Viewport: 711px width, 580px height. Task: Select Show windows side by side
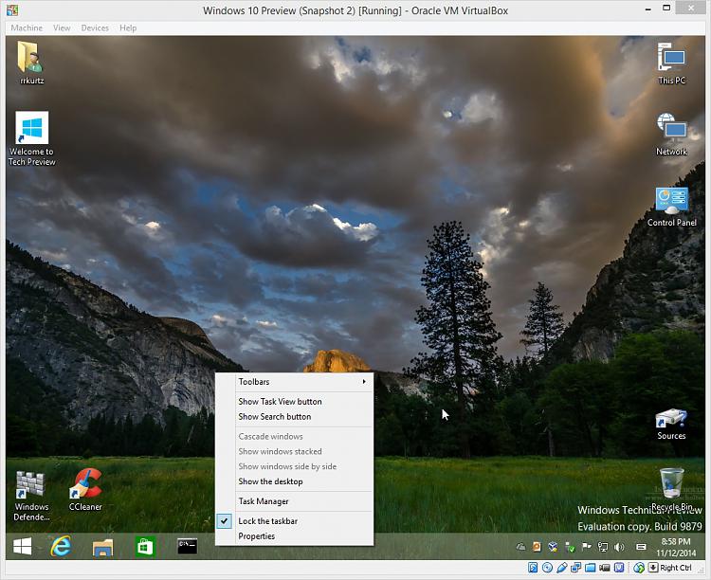[x=295, y=466]
